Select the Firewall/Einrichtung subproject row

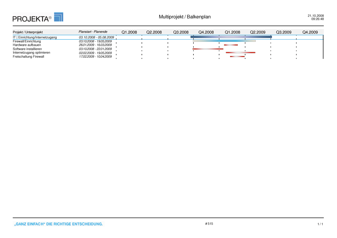point(27,41)
